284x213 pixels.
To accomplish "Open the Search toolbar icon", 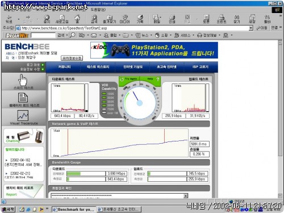I will [x=94, y=19].
